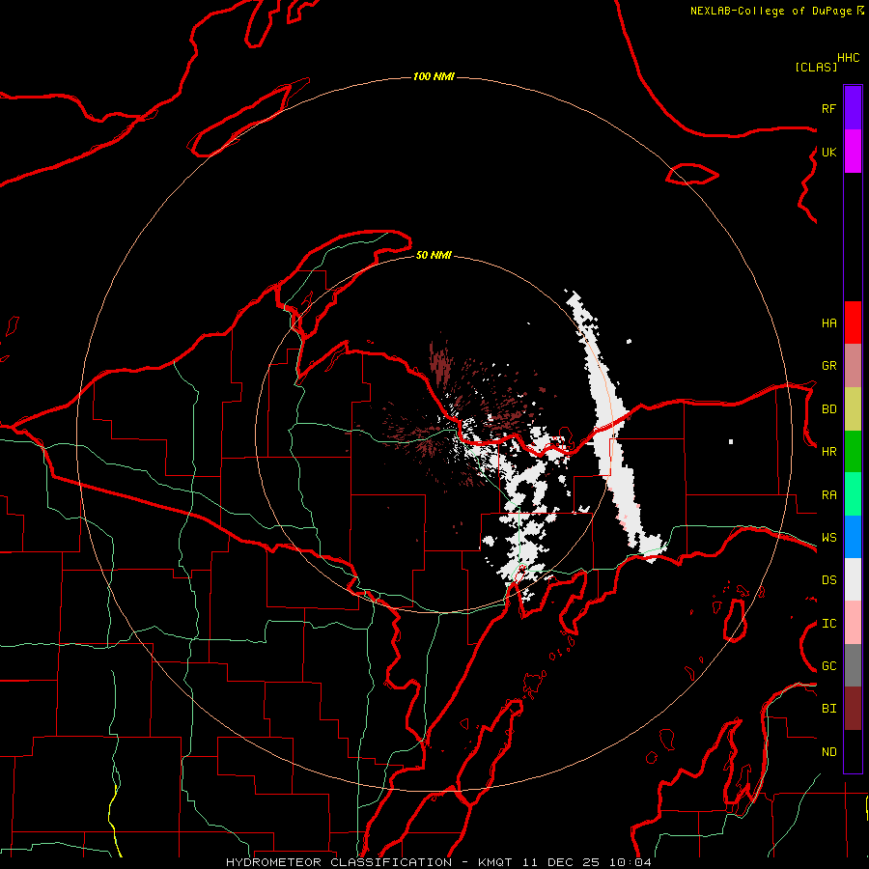Viewport: 869px width, 869px height.
Task: Click the DS legend label
Action: [x=828, y=580]
